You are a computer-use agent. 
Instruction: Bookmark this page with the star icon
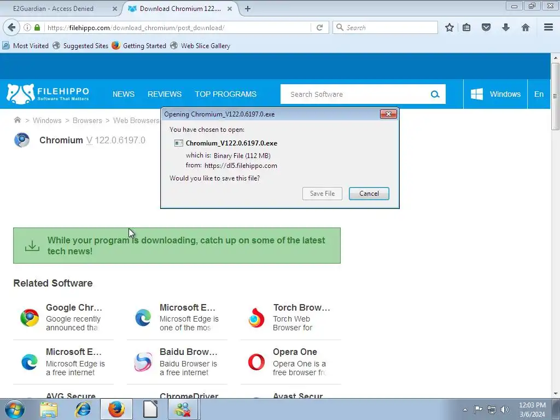[x=450, y=27]
